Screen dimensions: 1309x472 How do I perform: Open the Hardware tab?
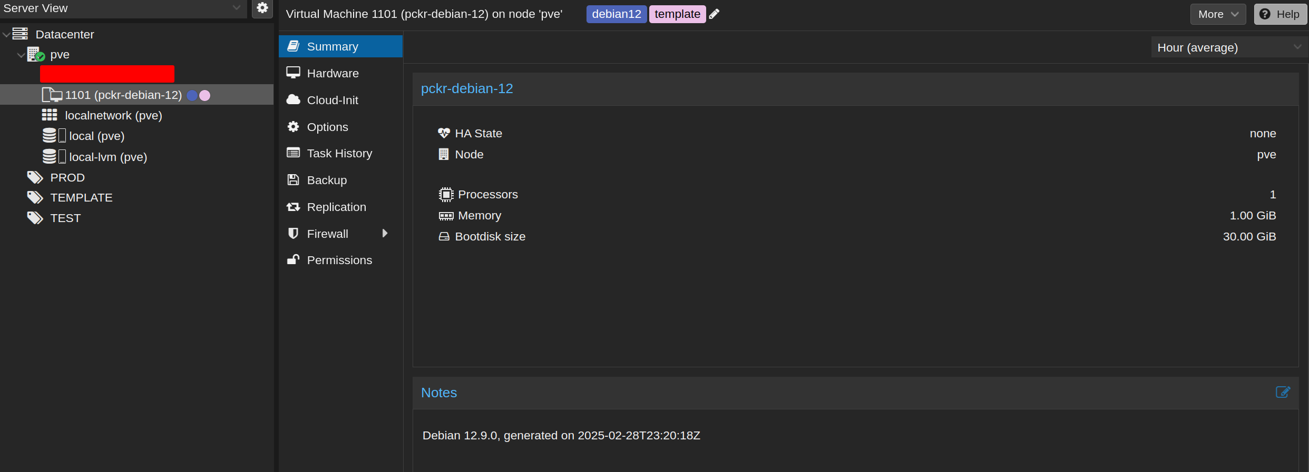click(x=333, y=73)
